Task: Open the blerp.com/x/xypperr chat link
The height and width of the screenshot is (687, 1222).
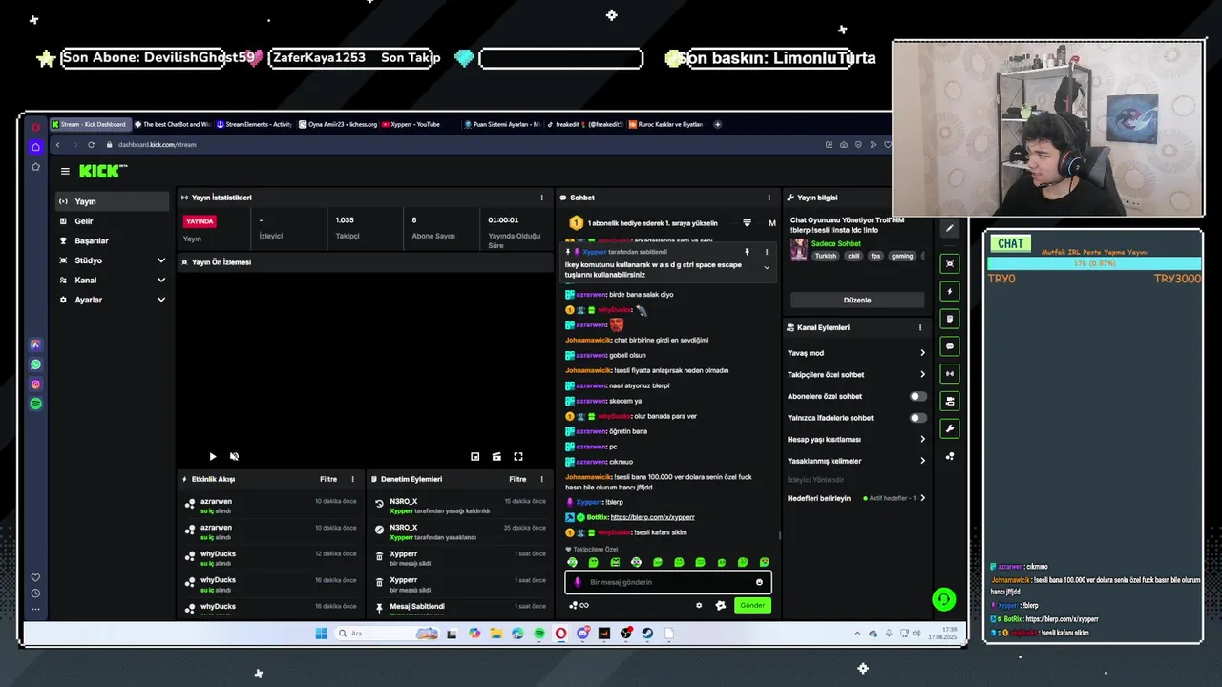Action: point(652,517)
